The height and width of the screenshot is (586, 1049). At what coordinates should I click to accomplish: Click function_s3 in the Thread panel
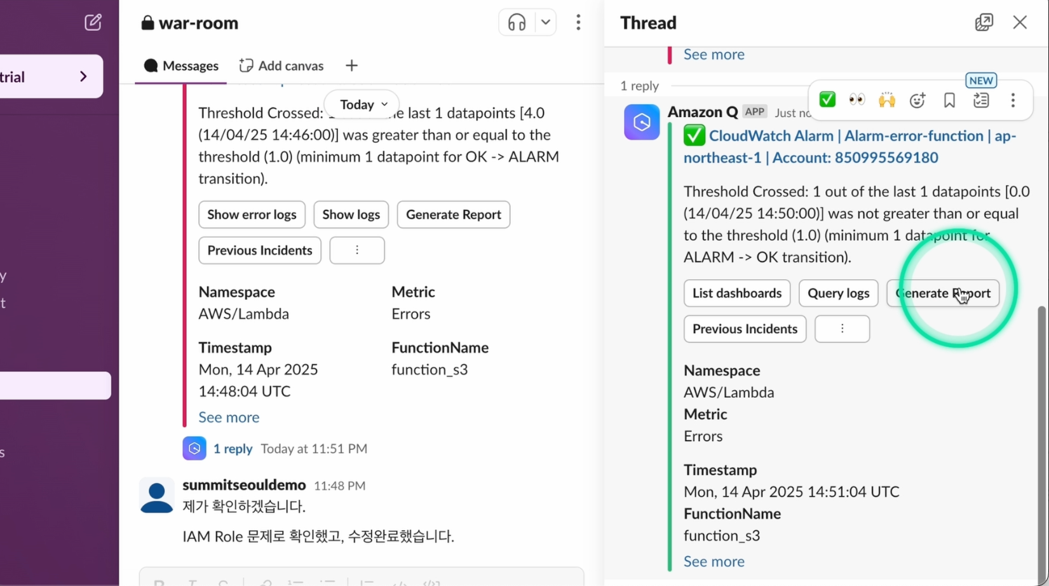722,536
